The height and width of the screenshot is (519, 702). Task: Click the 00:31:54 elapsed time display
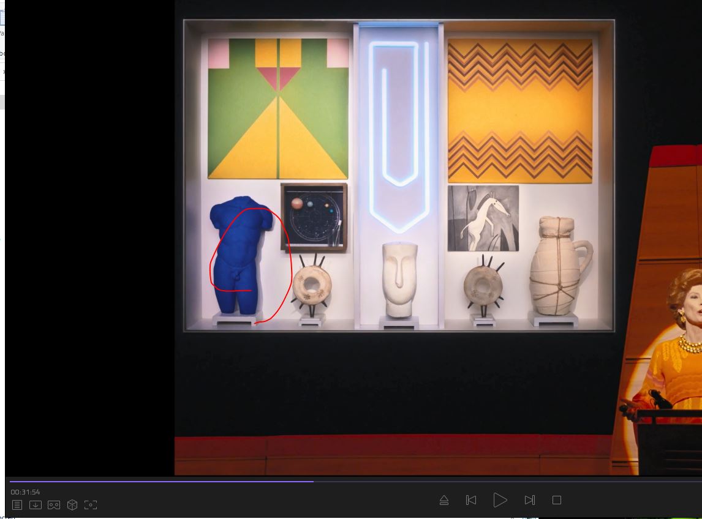(x=25, y=492)
